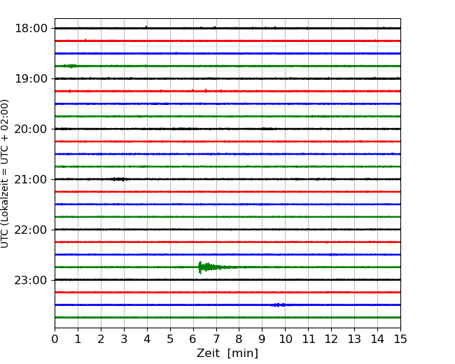Select the 19:00 y-axis tick label
This screenshot has width=455, height=364.
pos(31,78)
